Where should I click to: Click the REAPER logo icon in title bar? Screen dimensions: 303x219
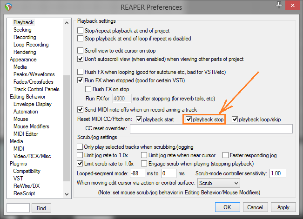(7, 7)
